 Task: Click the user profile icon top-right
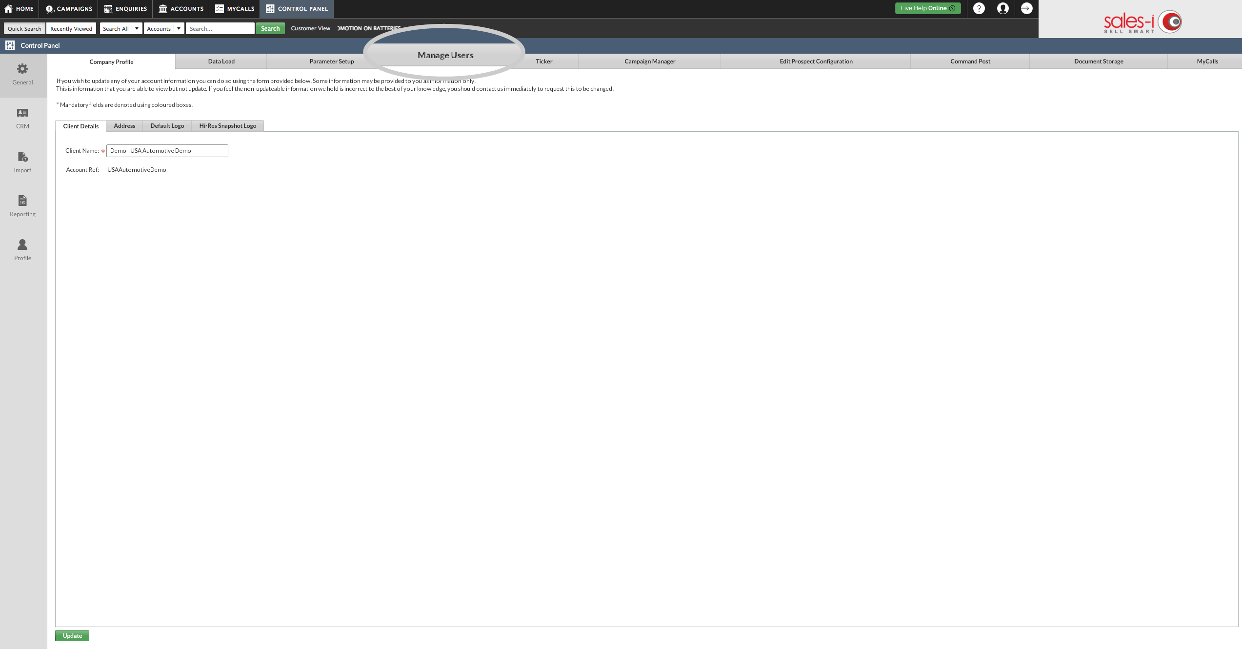[x=1002, y=8]
